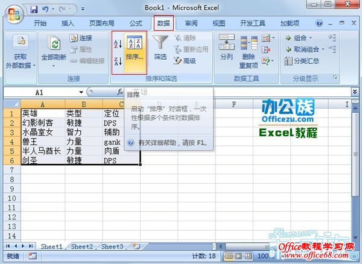Viewport: 362px width, 264px height.
Task: Click the macro record status bar icon
Action: 33,256
